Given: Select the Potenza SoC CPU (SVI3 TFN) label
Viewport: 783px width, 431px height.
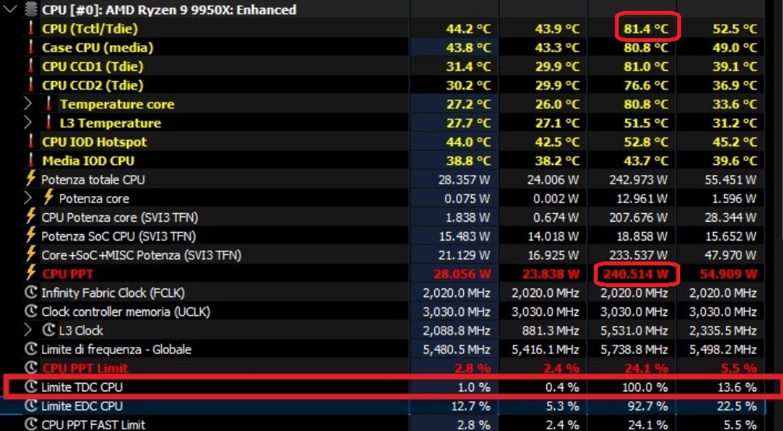Looking at the screenshot, I should click(118, 237).
